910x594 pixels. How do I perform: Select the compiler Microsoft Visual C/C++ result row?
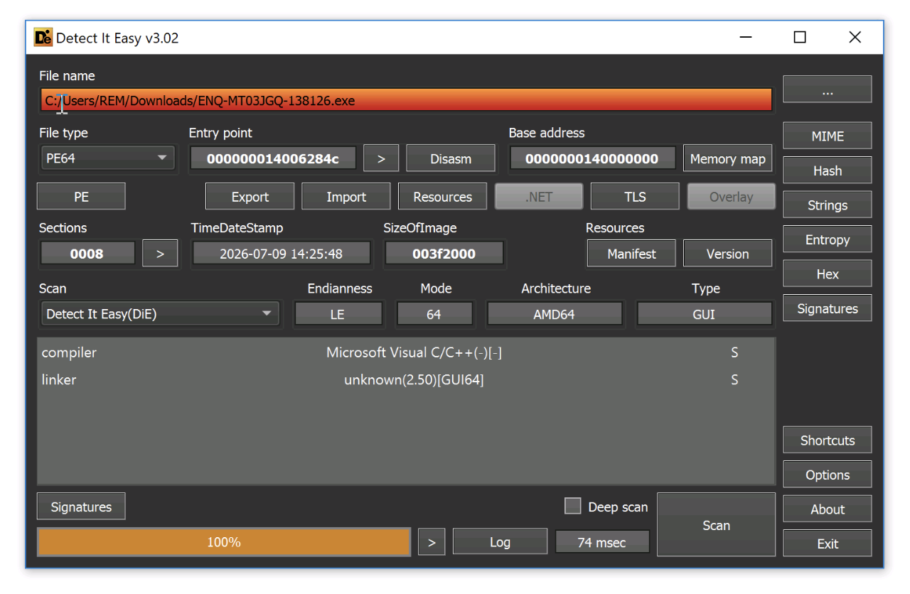(x=406, y=352)
